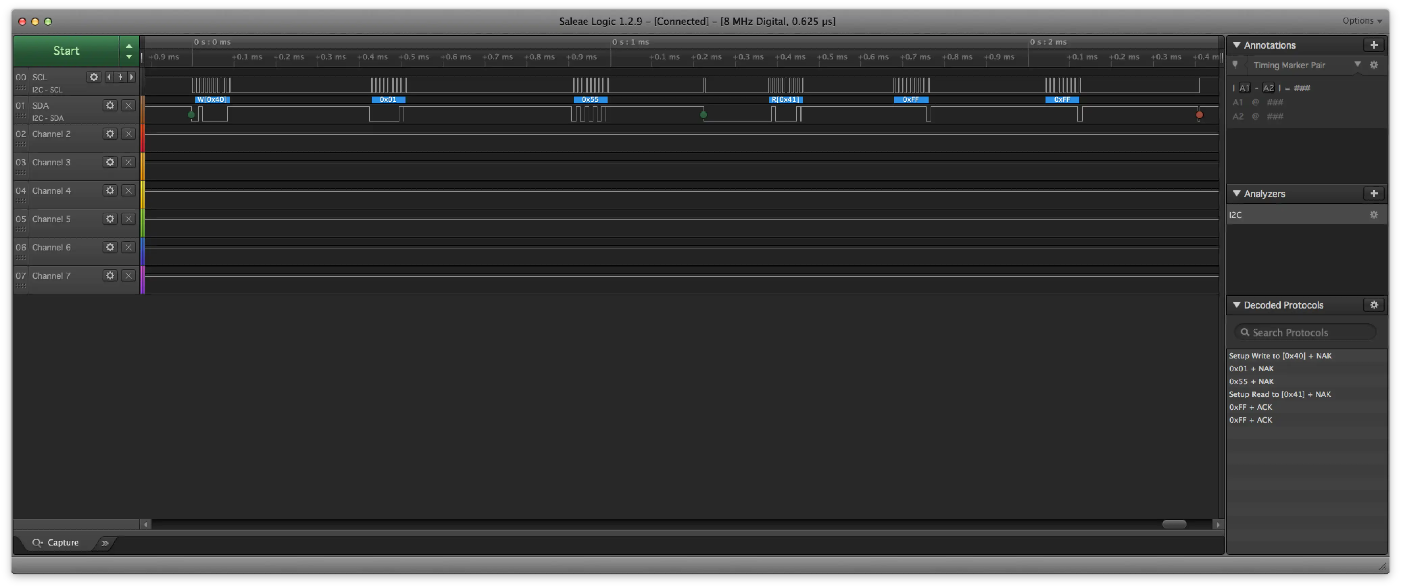Toggle the A2 timing marker

click(x=1268, y=88)
